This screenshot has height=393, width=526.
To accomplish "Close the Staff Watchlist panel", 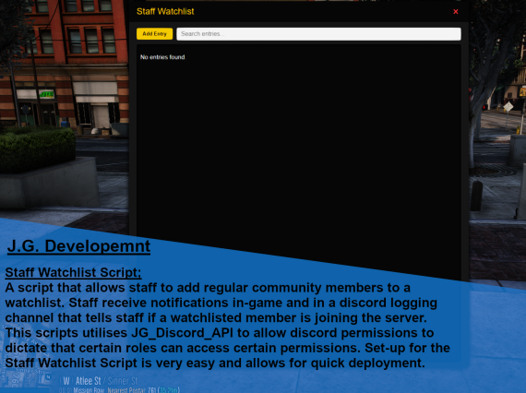I will click(x=455, y=12).
